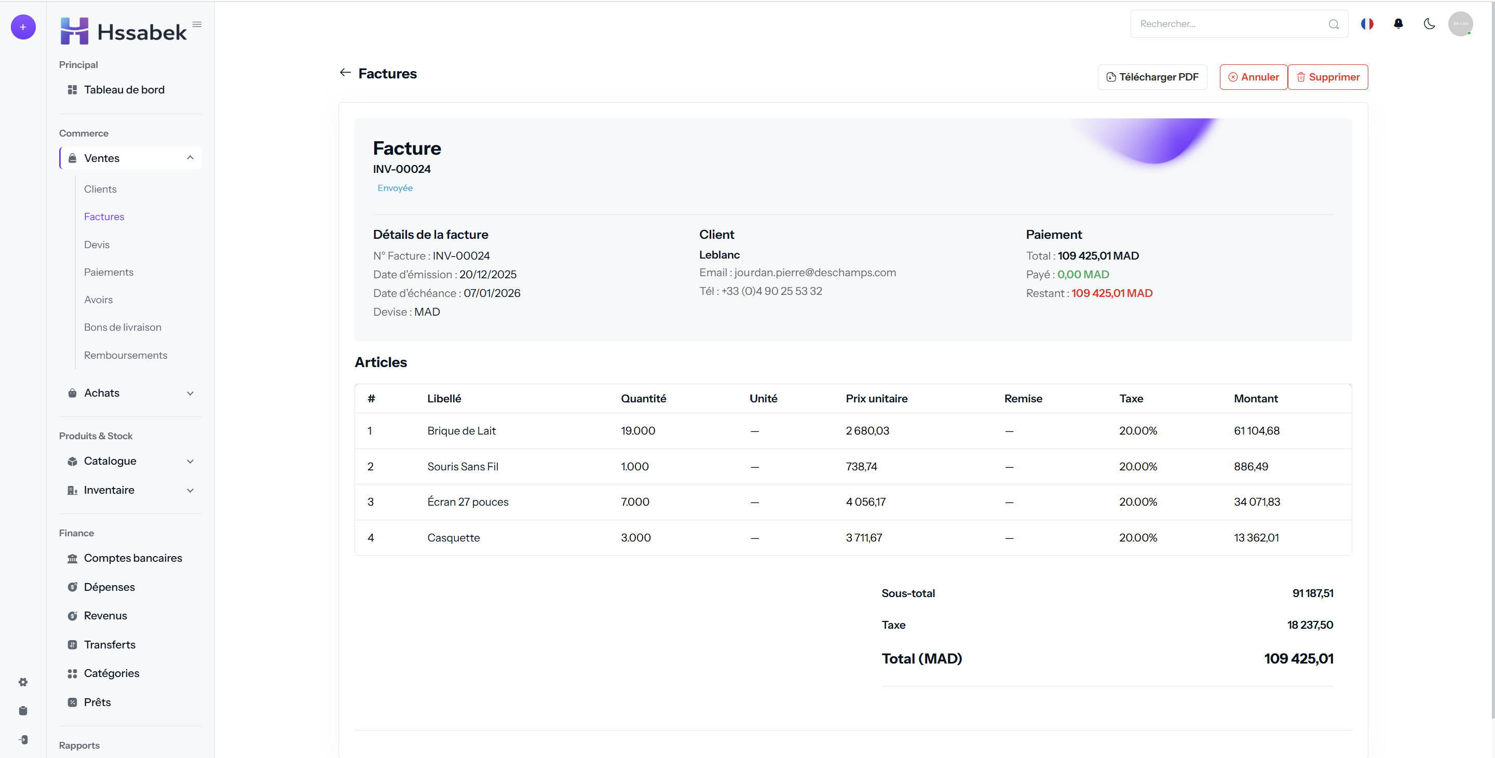Click the Casquette row label

coord(453,538)
